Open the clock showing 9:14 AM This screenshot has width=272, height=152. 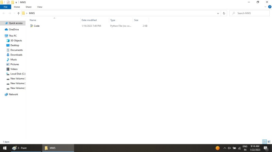(255, 148)
